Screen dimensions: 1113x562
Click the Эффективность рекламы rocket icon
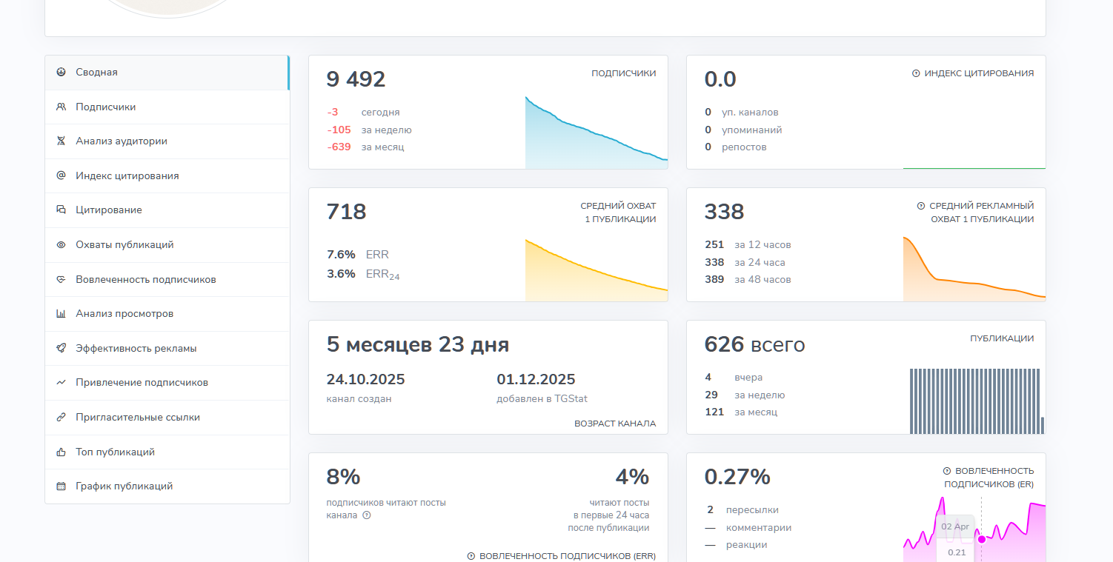(x=61, y=348)
